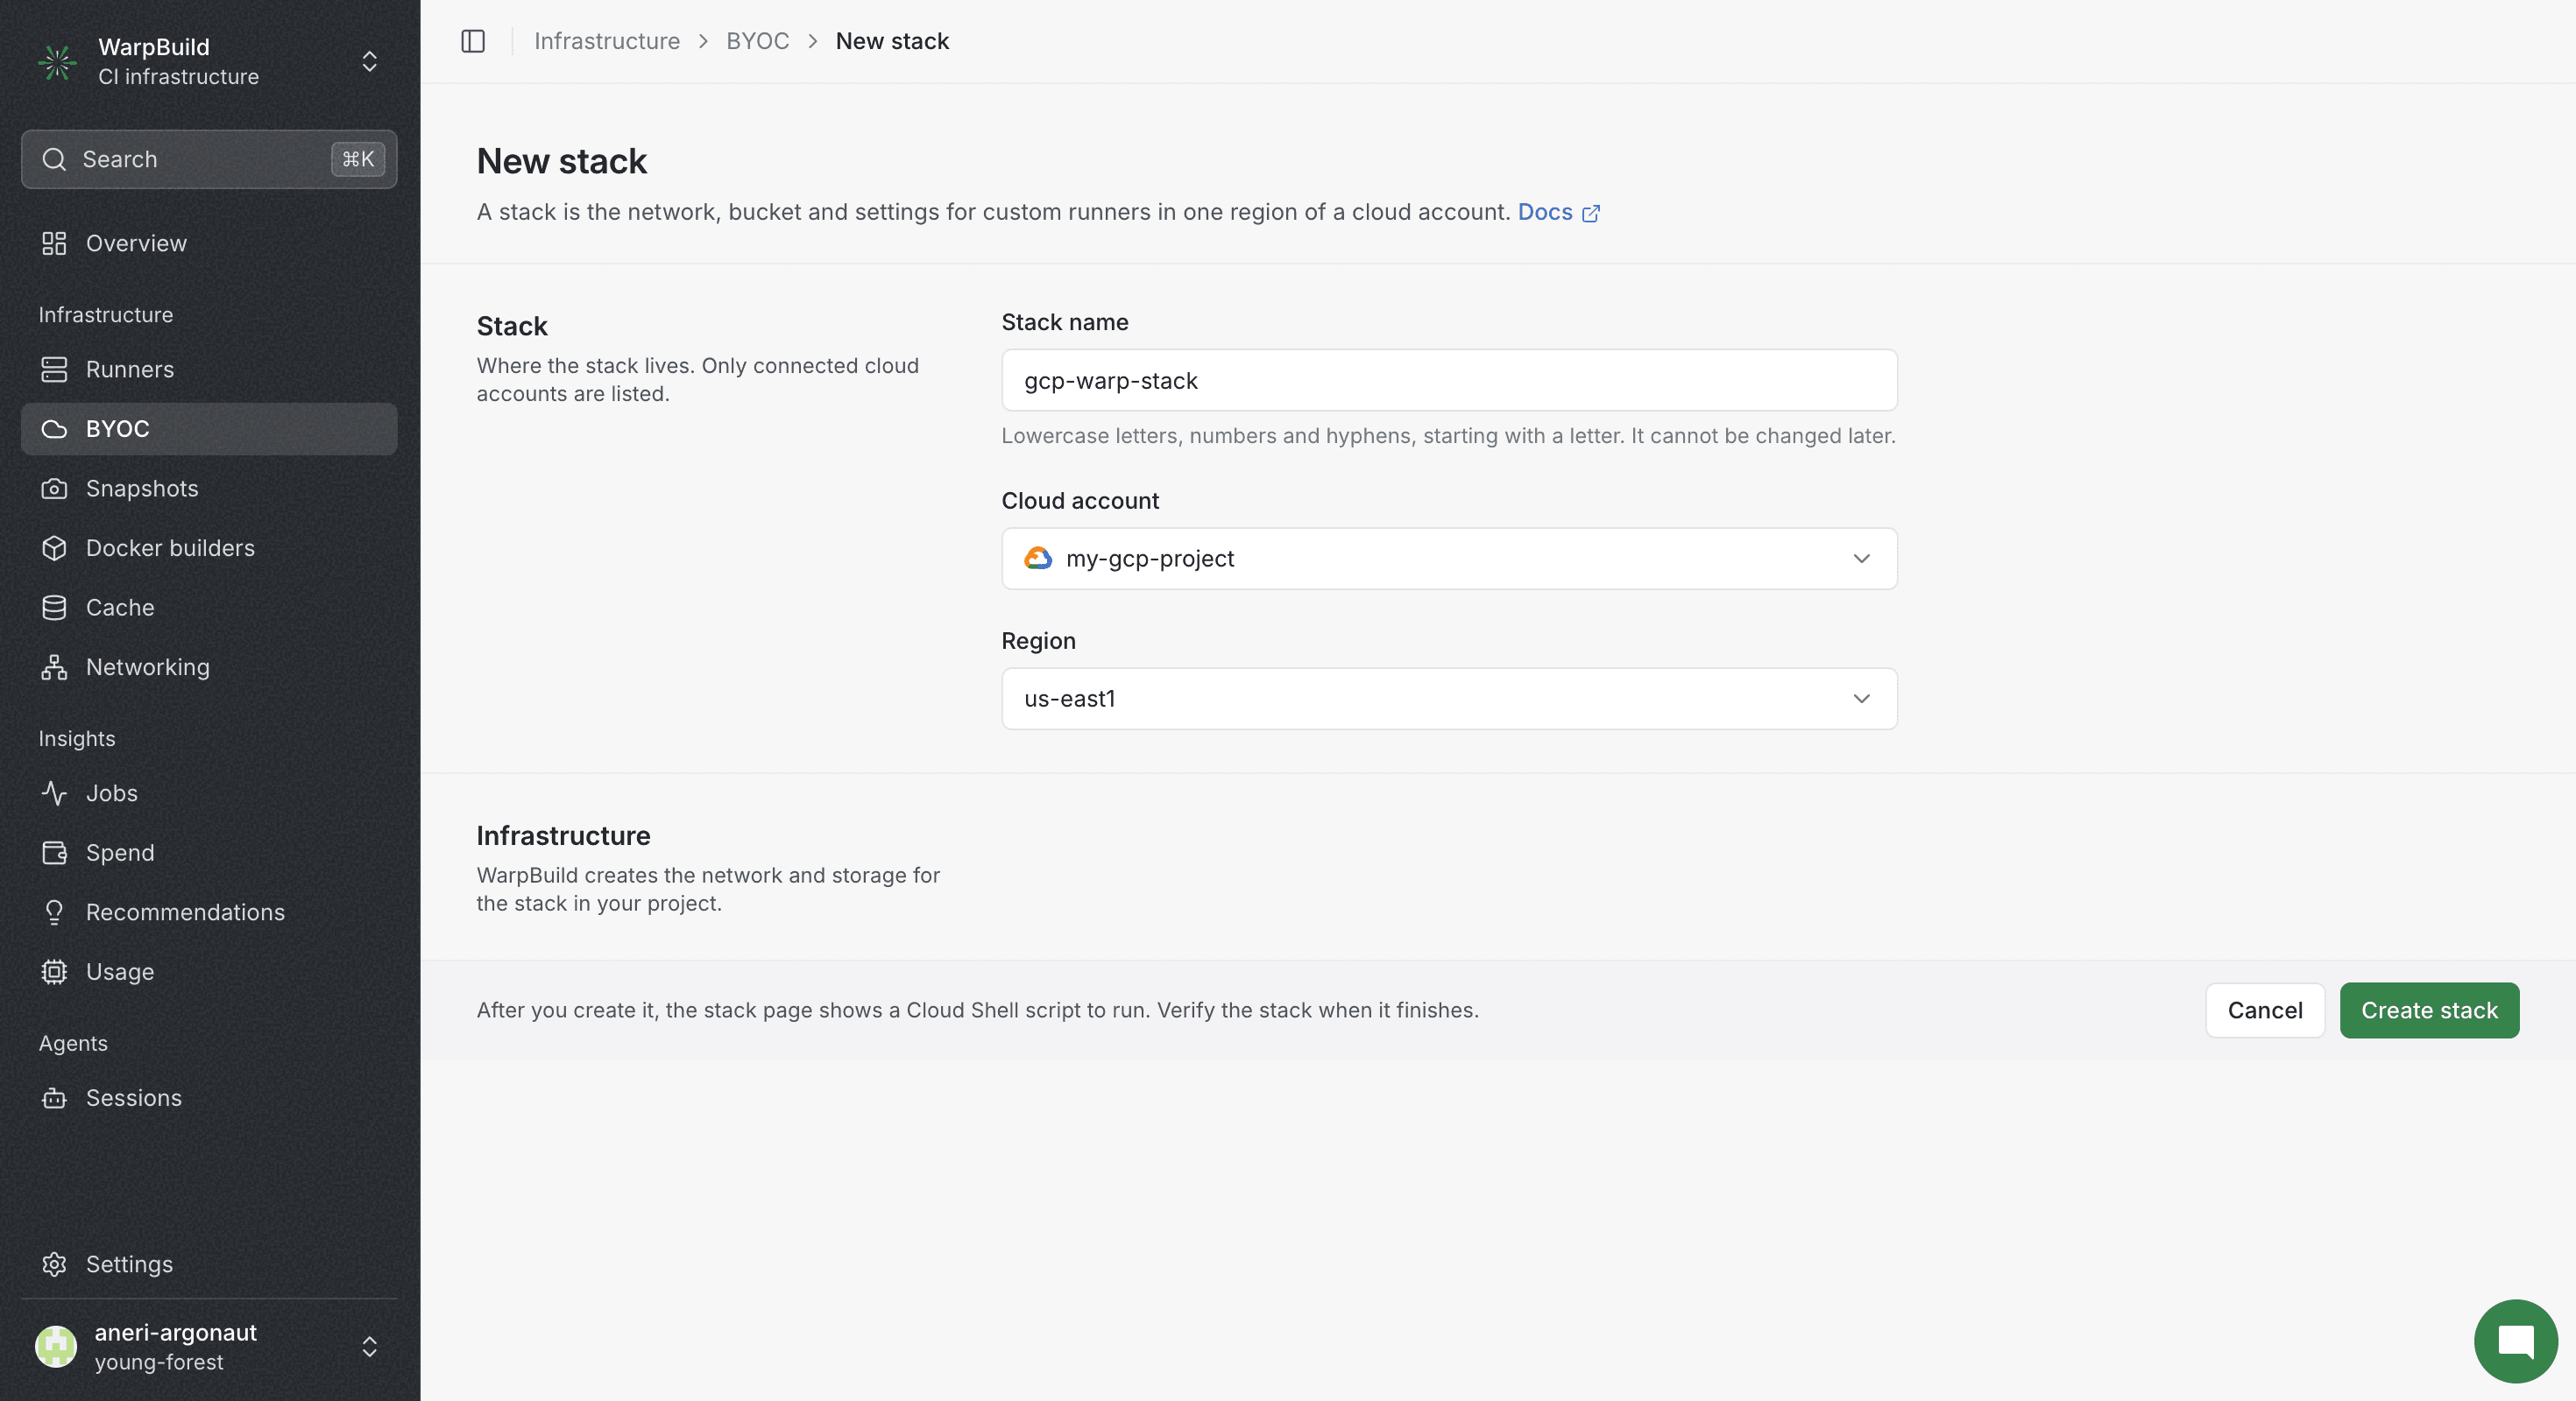Click the Networking nodes icon
Screen dimensions: 2576x1401
point(54,666)
